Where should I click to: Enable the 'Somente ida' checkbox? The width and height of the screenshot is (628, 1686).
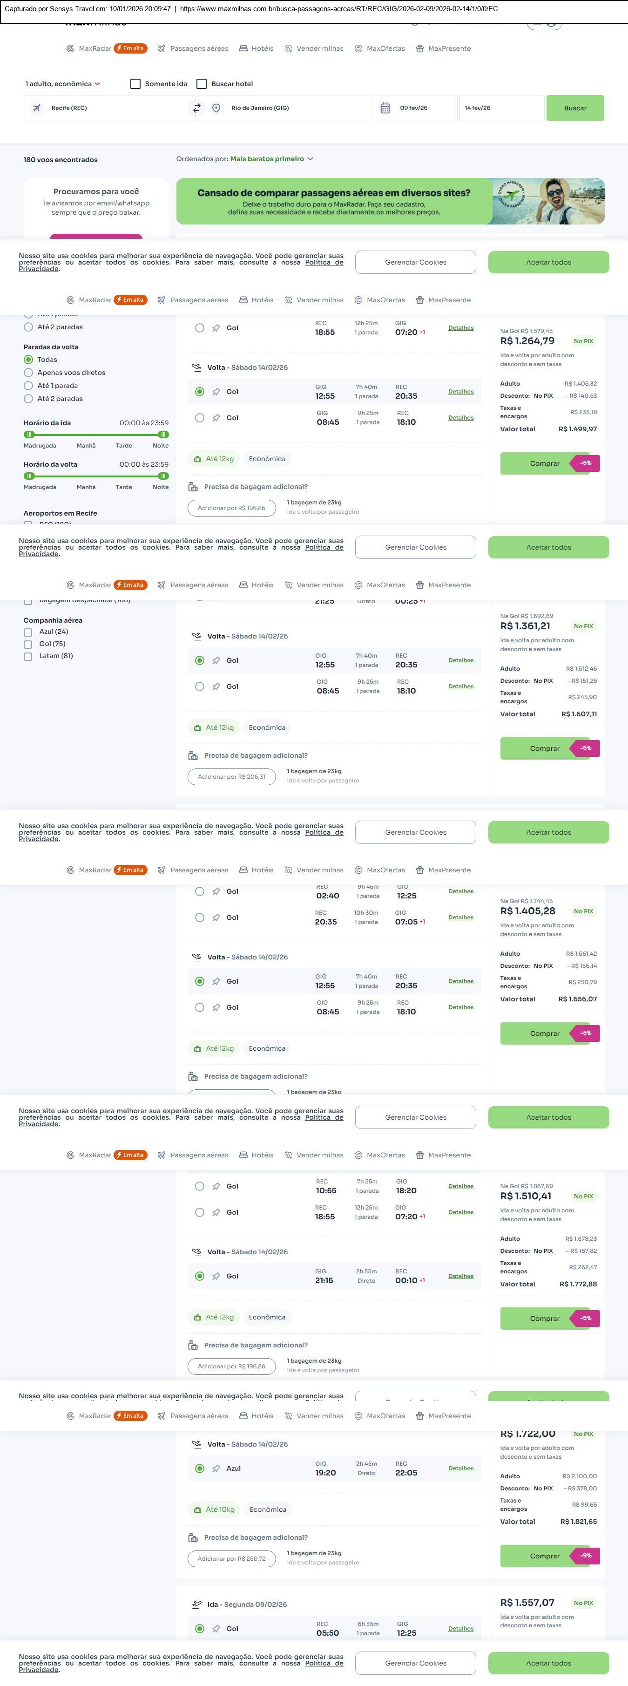(135, 84)
